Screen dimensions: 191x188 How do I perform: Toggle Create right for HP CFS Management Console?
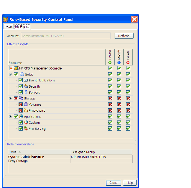110,68
